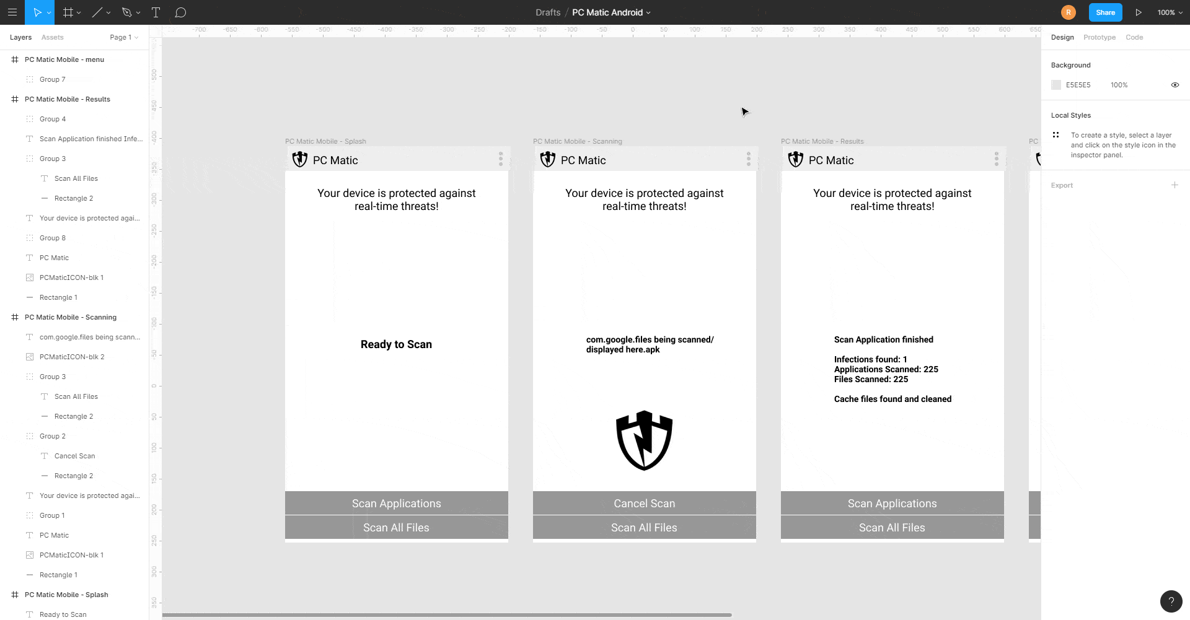Click Splash frame PC Matic shield logo
The height and width of the screenshot is (620, 1190).
[x=300, y=159]
